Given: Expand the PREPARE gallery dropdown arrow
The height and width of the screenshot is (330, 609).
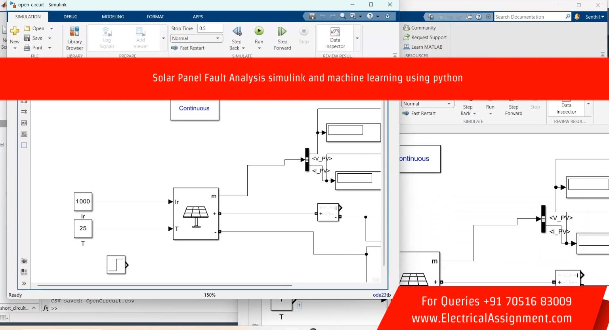Looking at the screenshot, I should 164,38.
